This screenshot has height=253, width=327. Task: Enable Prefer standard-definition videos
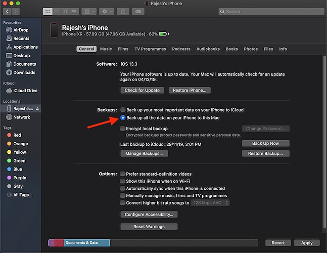(123, 174)
